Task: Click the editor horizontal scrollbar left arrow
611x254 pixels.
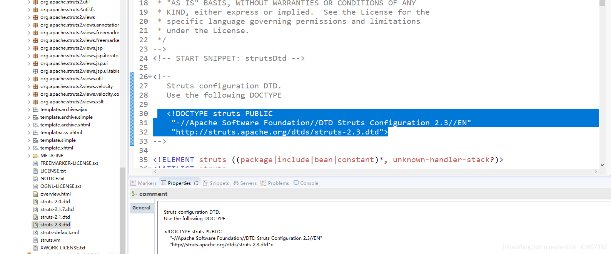Action: tap(155, 172)
